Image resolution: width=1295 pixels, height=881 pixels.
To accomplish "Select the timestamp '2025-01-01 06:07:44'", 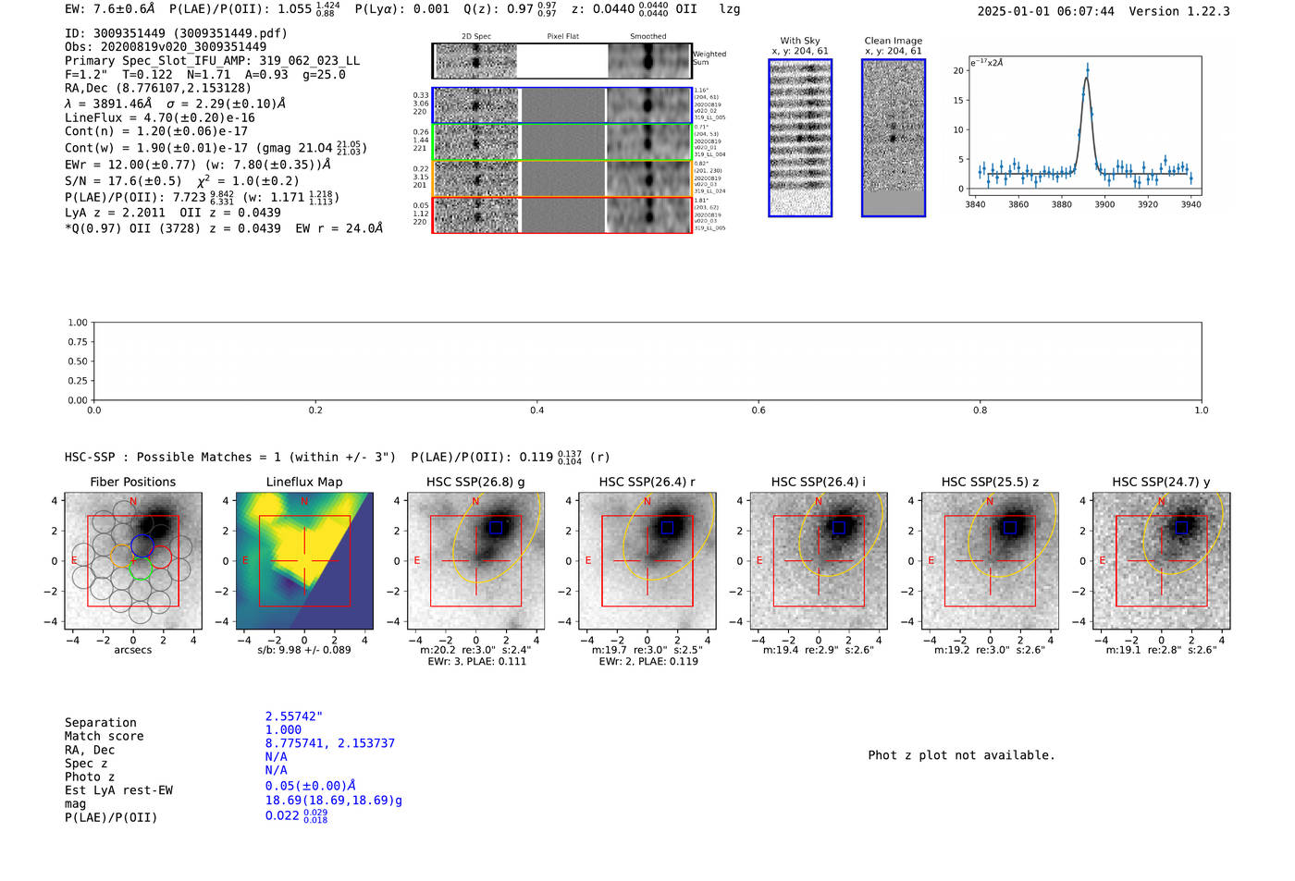I will (x=1045, y=12).
